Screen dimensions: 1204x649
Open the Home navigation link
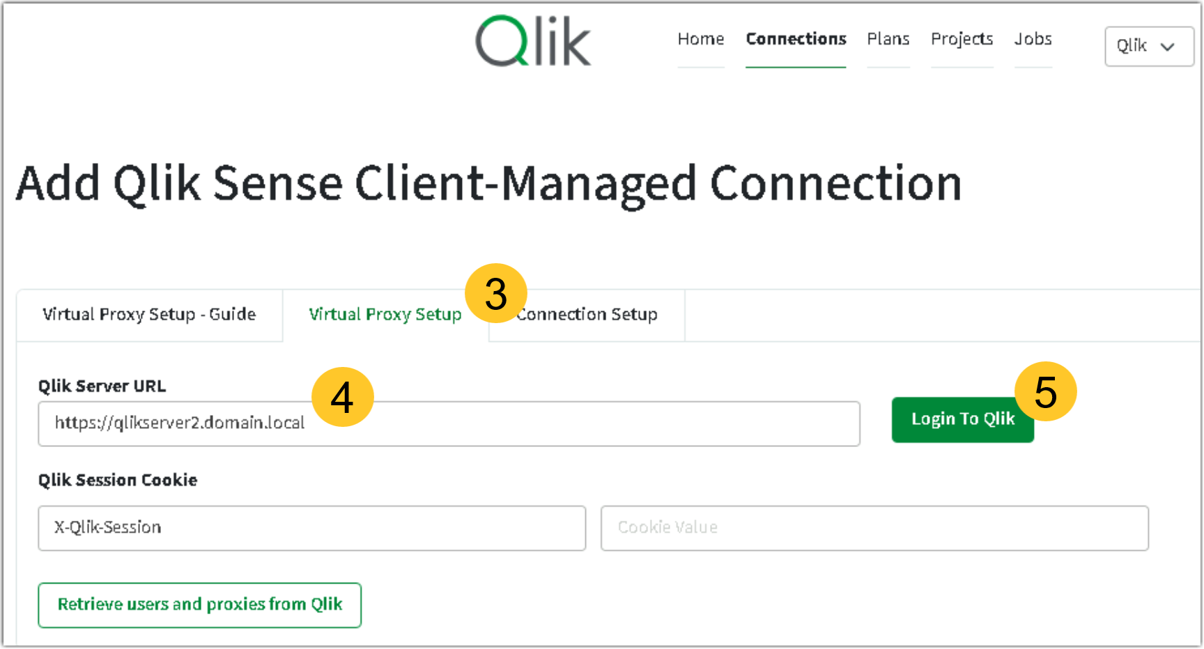[701, 39]
